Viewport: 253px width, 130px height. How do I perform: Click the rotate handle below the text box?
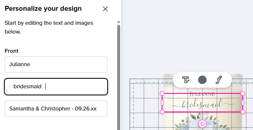pos(202,124)
